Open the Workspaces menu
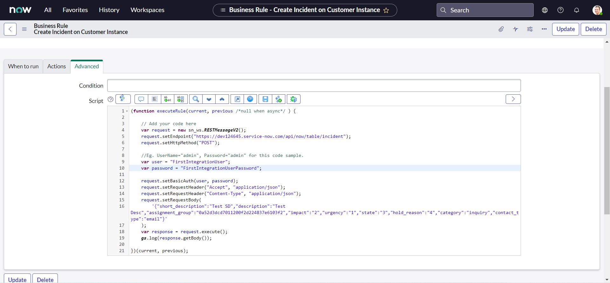The width and height of the screenshot is (610, 283). 147,10
